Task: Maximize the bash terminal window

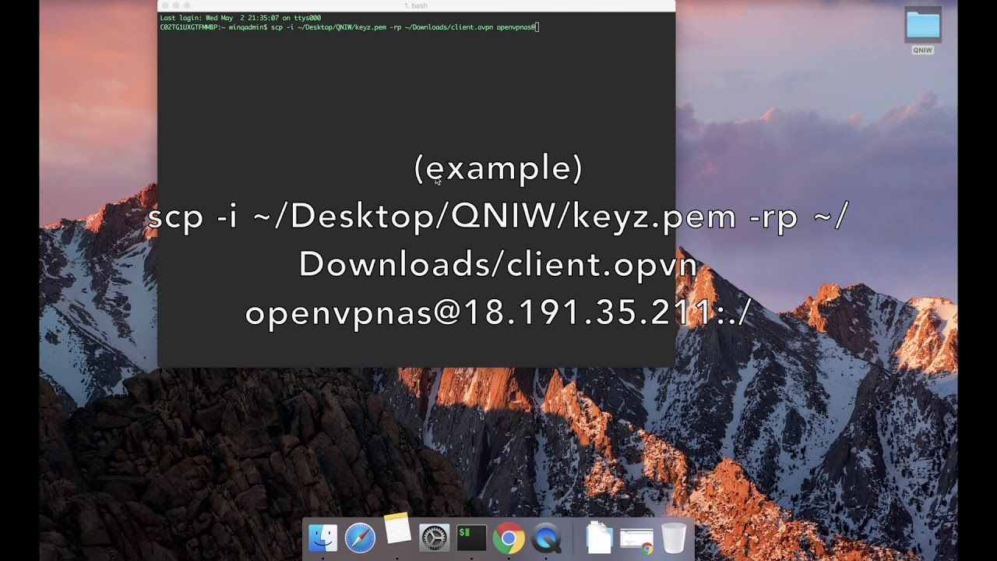Action: [187, 5]
